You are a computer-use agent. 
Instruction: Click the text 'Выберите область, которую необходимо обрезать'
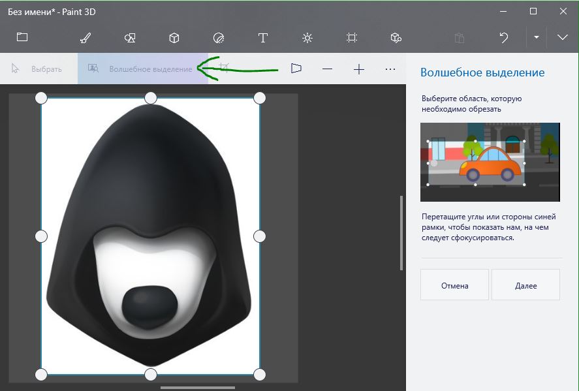[471, 104]
